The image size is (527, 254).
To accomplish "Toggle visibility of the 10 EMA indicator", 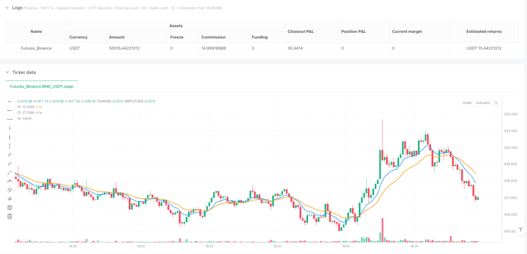I will point(19,107).
